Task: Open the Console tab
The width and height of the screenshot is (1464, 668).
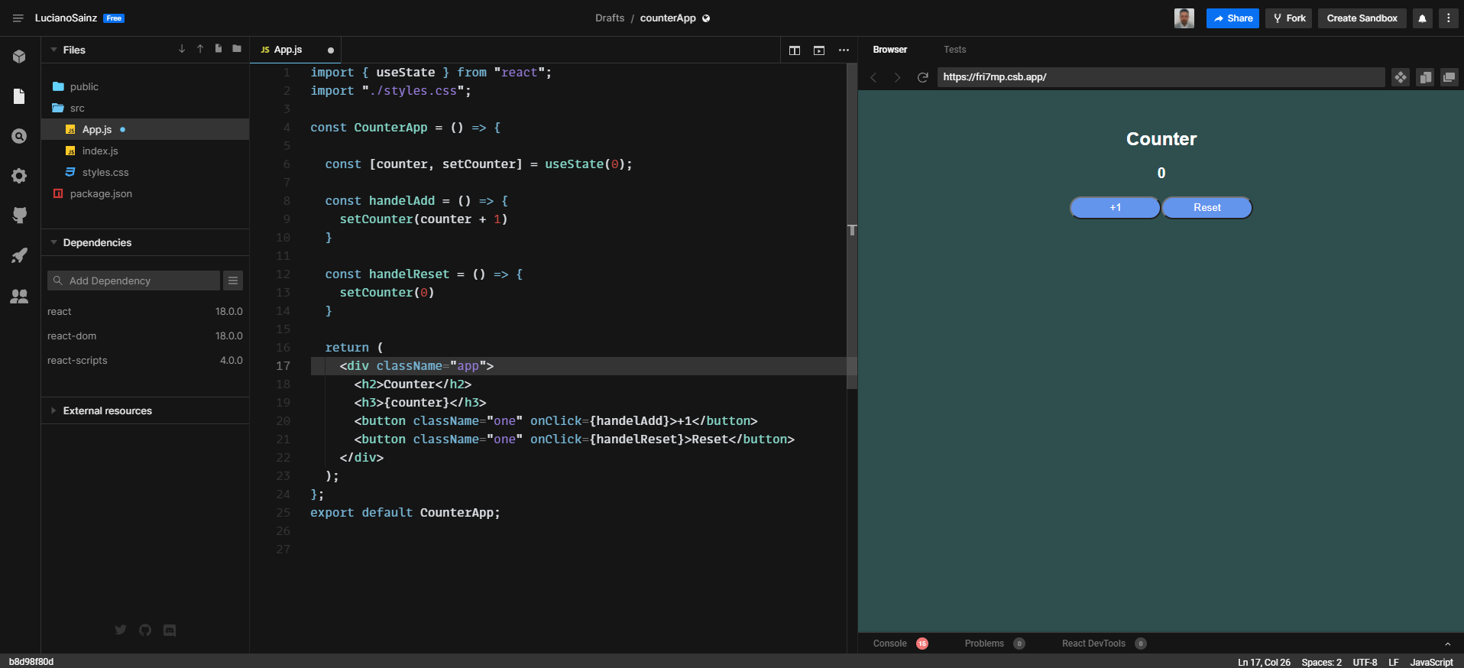Action: click(900, 644)
